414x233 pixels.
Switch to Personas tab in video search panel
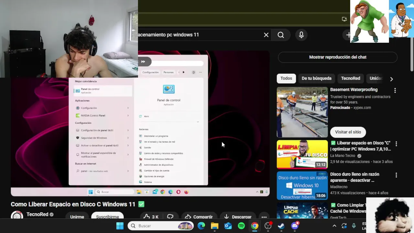pos(169,72)
